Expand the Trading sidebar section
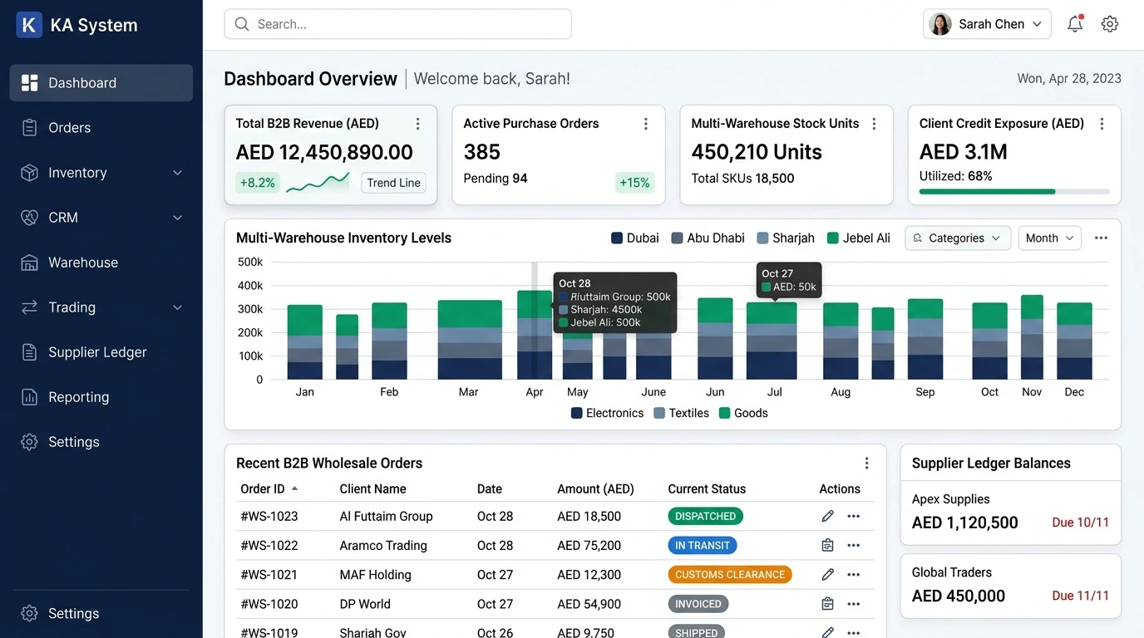This screenshot has width=1144, height=638. (x=101, y=307)
